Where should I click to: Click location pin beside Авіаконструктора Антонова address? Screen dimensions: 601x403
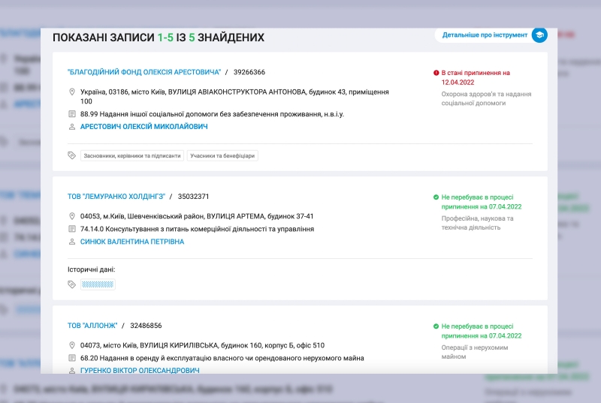pyautogui.click(x=71, y=92)
